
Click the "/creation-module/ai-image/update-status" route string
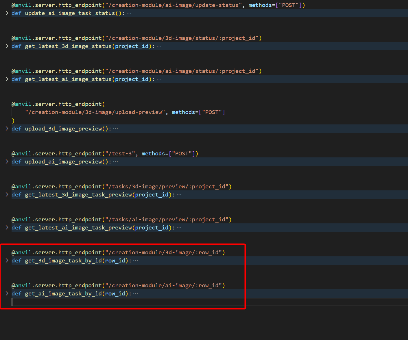(173, 5)
